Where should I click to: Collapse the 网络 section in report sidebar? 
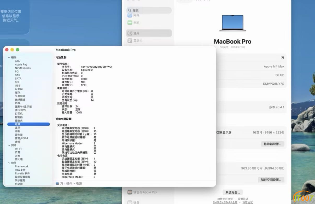pyautogui.click(x=9, y=145)
